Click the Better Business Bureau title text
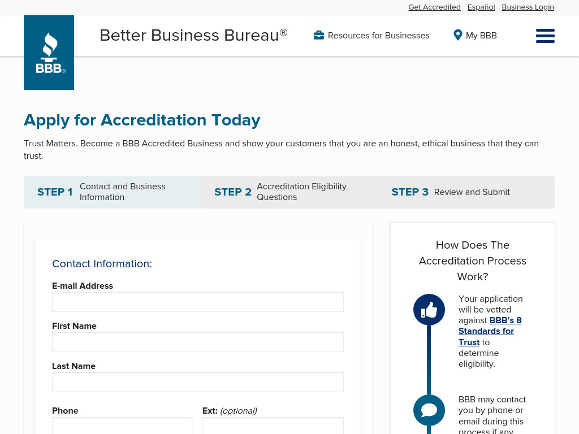 pos(193,36)
